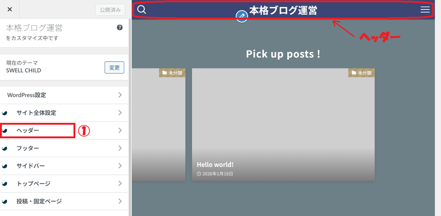
Task: Click SWELL icon beside サイドバー
Action: [x=4, y=166]
